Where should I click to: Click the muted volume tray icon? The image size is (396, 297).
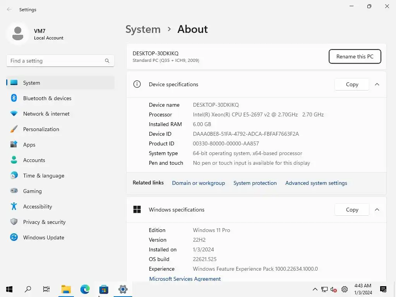click(x=334, y=289)
